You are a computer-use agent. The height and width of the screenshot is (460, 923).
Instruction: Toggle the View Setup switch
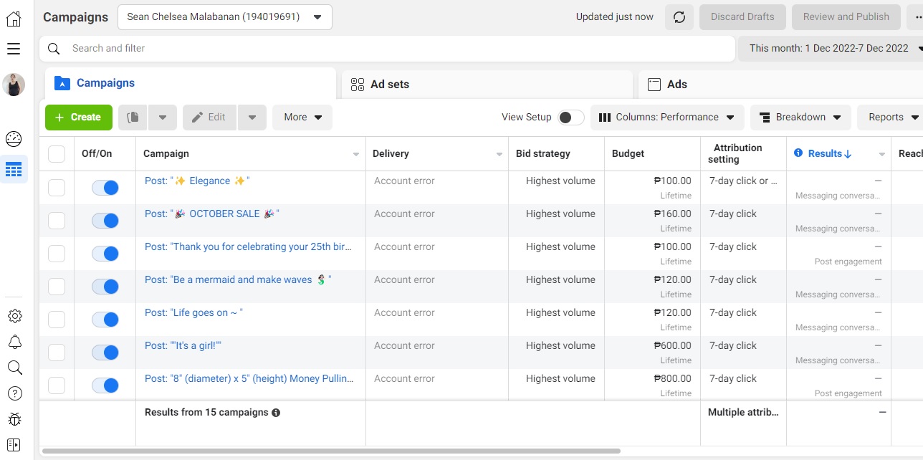tap(571, 118)
